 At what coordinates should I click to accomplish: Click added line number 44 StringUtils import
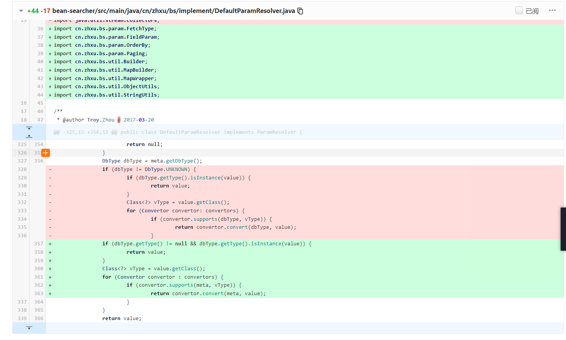coord(40,95)
